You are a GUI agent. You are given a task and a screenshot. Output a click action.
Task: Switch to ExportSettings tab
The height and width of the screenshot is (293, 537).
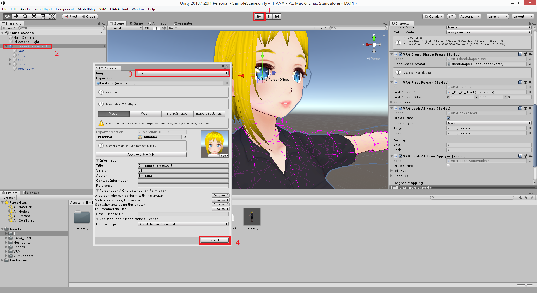(x=209, y=114)
